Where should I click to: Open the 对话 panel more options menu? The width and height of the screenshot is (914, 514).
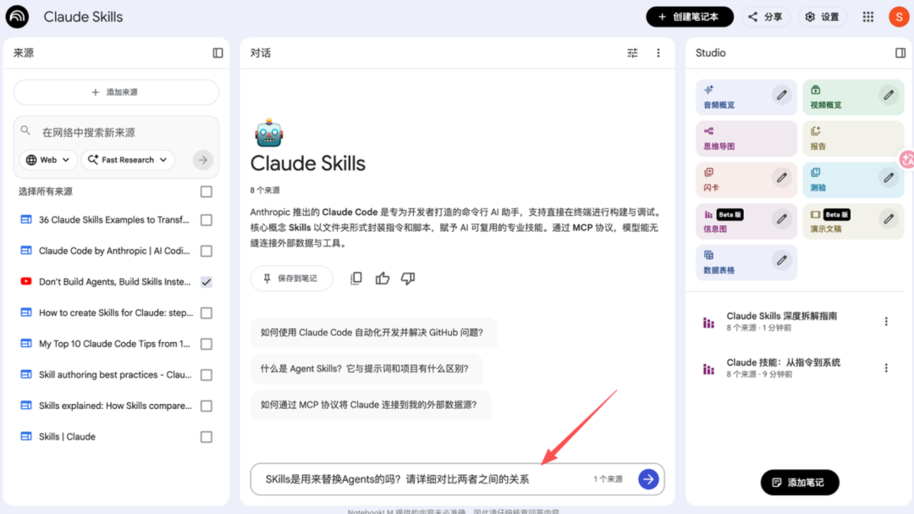(x=658, y=53)
